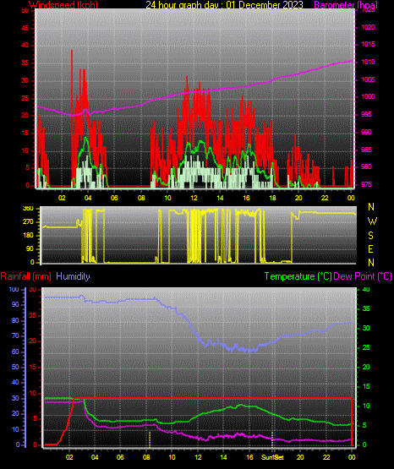
Task: Click the 35 value on windspeed axis
Action: [x=25, y=63]
